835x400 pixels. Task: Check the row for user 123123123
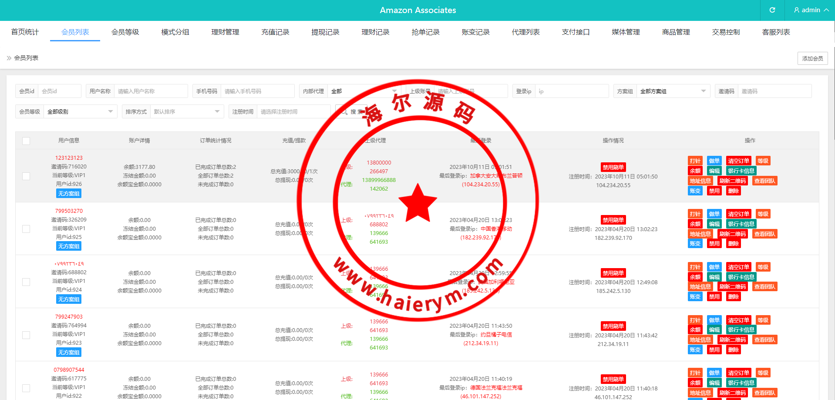[26, 176]
